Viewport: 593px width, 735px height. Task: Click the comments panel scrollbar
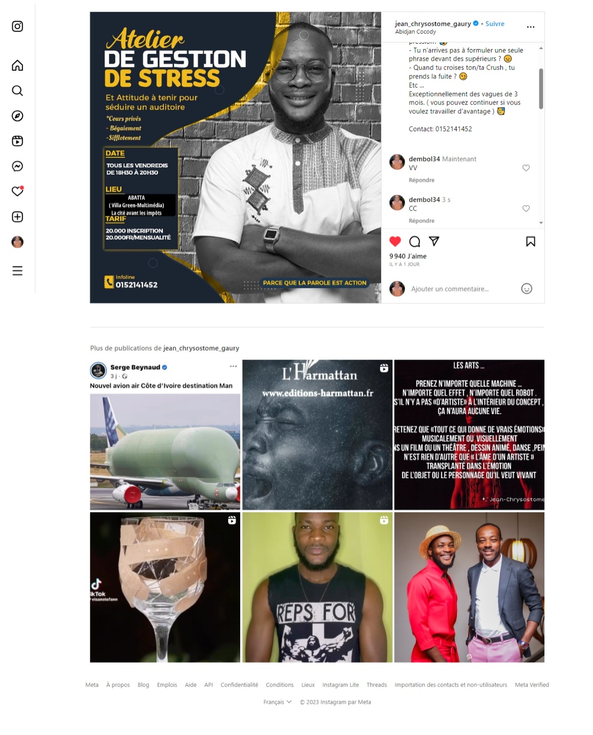point(541,88)
